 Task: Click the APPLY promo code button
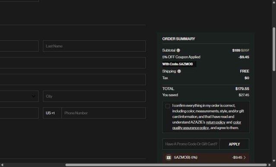point(234,144)
